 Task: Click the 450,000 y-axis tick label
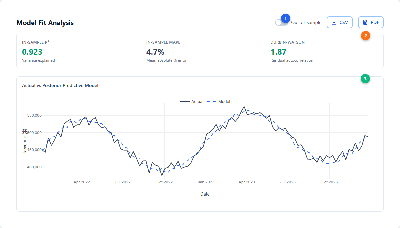(34, 150)
